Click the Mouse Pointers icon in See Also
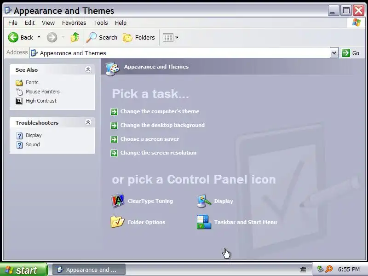368x276 pixels. [19, 92]
